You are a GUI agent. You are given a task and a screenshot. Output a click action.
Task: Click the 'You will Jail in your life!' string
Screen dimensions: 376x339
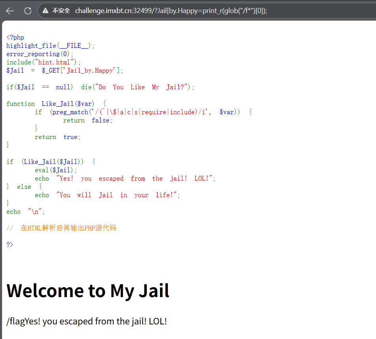click(117, 195)
